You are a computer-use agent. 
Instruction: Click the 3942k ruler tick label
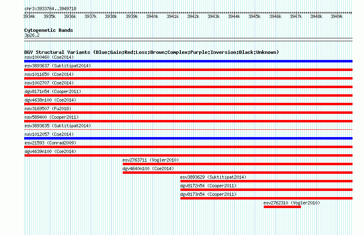[x=193, y=16]
